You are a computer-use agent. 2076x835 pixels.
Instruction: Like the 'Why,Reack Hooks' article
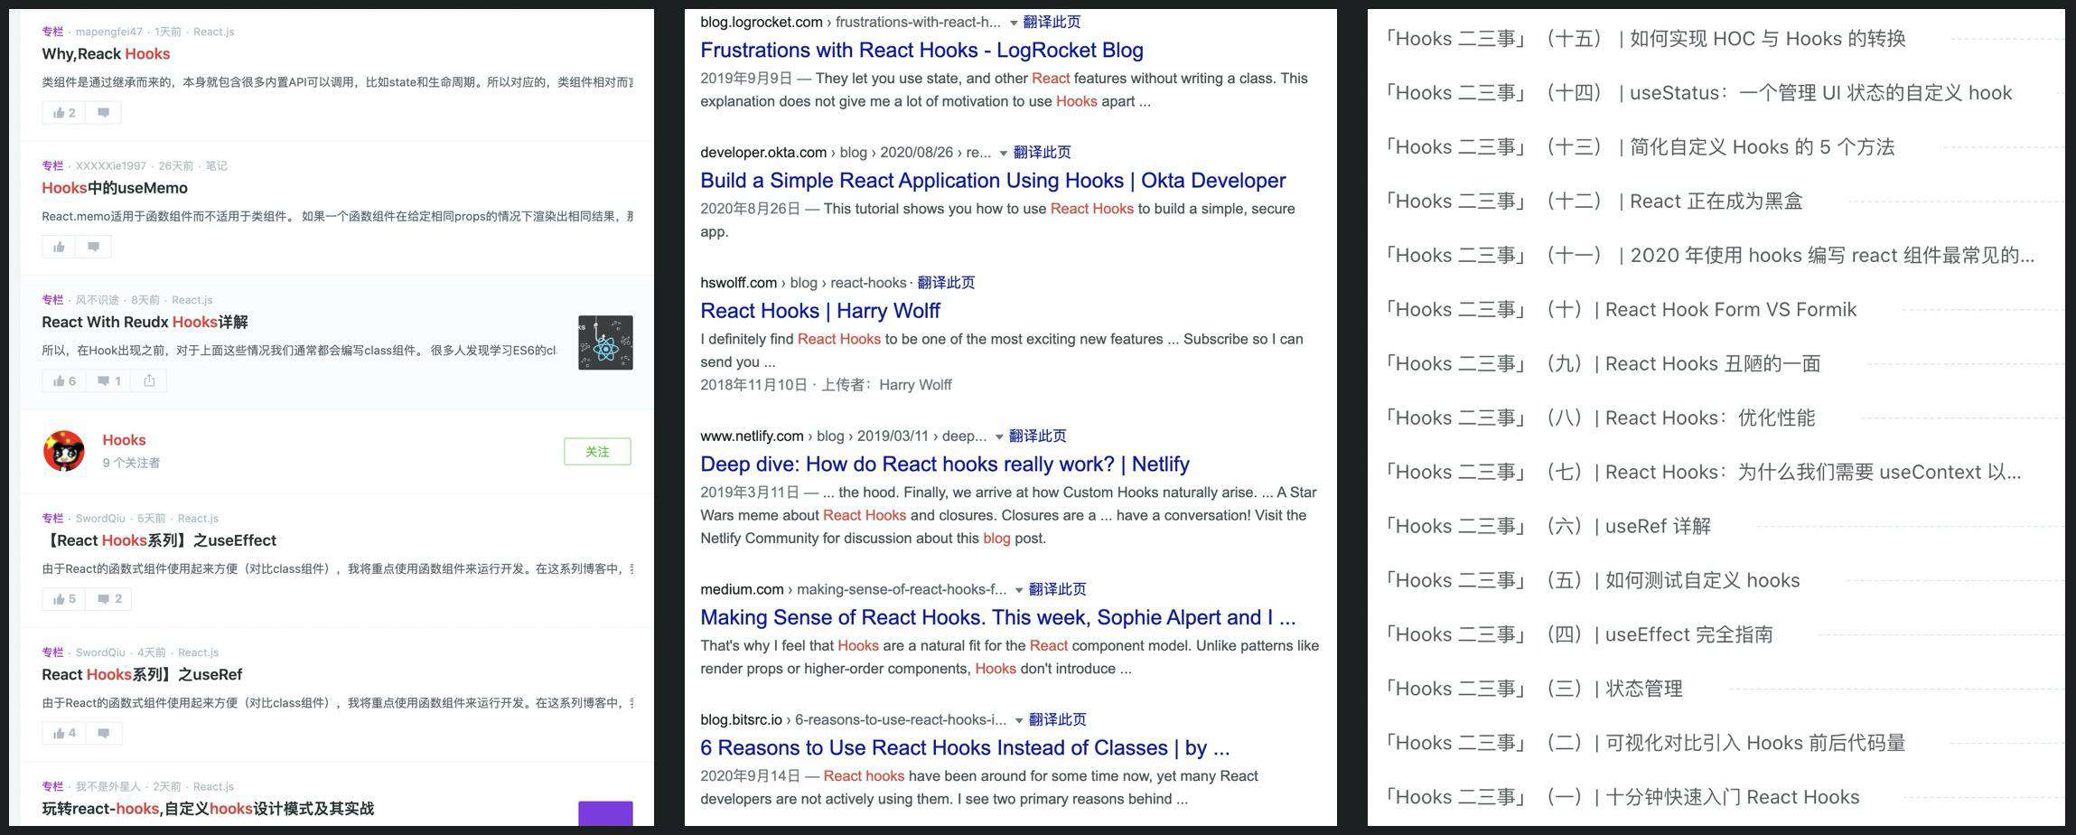(63, 113)
